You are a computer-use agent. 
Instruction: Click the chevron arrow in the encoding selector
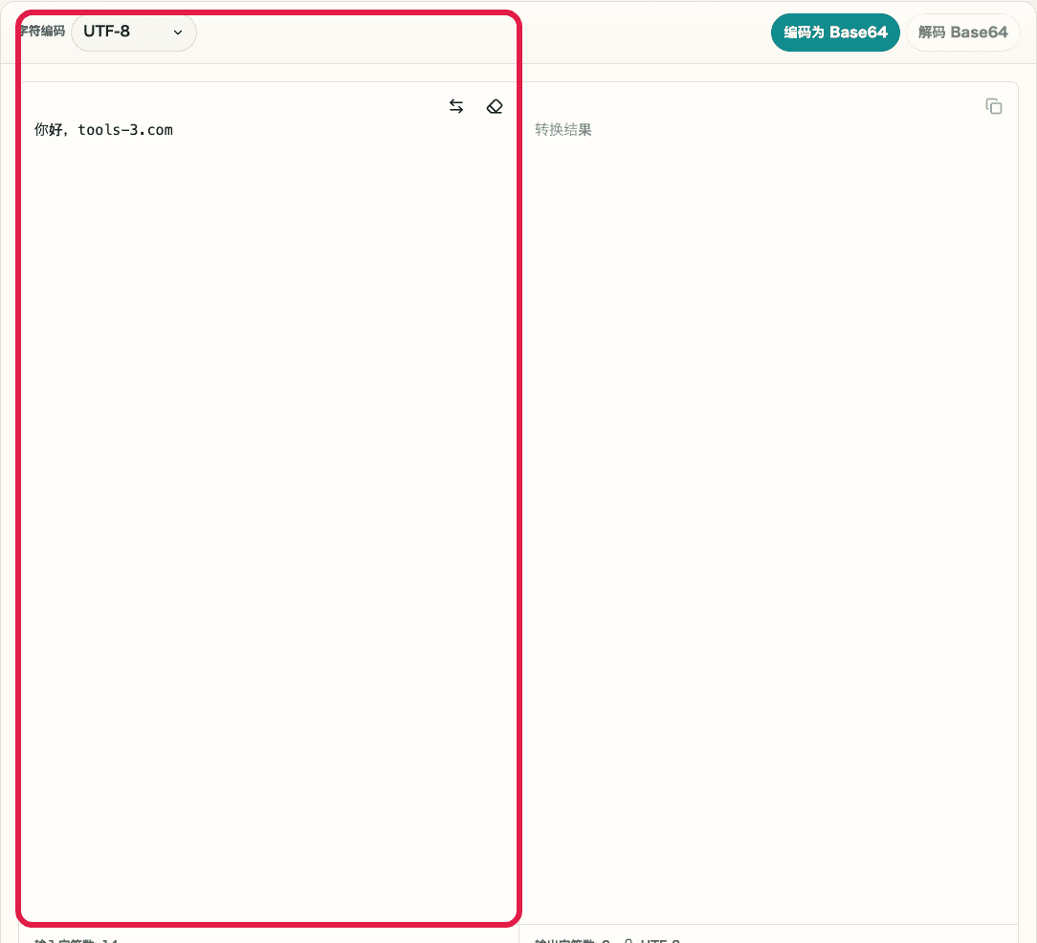pyautogui.click(x=178, y=33)
